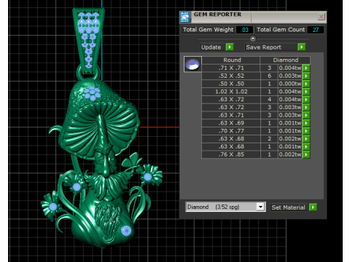The image size is (350, 262).
Task: Click green arrow for 1.02 X 1.02 row
Action: (306, 92)
